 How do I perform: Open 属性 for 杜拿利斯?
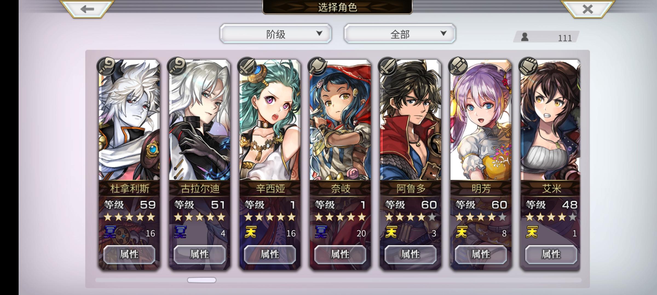click(x=129, y=254)
